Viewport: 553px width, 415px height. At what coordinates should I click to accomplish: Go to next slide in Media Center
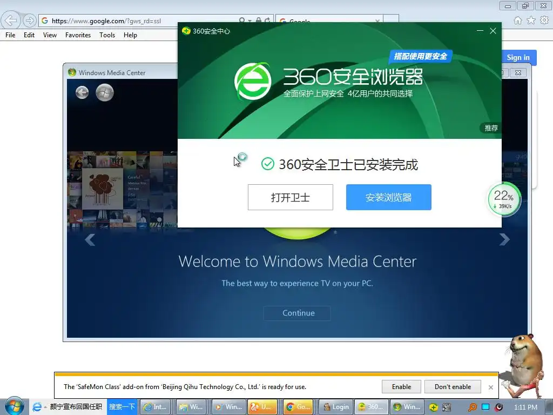[504, 239]
